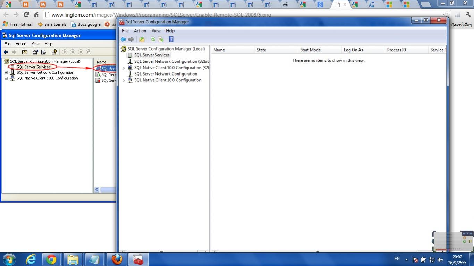Open File menu in front Configuration Manager
Viewport: 474px width, 266px height.
125,31
